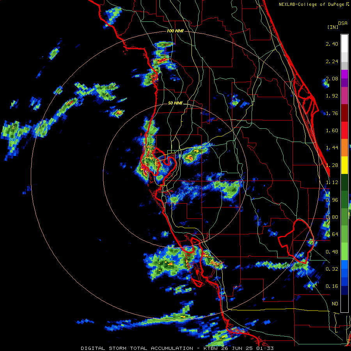Click the 100 NMI range ring label
Screen dimensions: 351x351
[x=175, y=31]
